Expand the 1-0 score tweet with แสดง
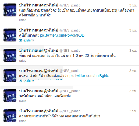The width and height of the screenshot is (139, 126). 23,61
